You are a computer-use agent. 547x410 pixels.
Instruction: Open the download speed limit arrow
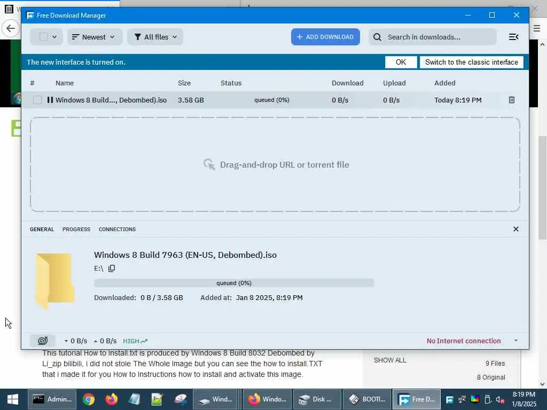click(x=66, y=341)
